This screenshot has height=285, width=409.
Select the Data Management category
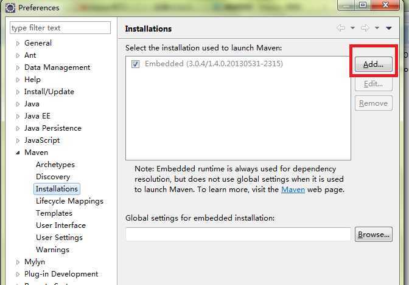click(57, 67)
